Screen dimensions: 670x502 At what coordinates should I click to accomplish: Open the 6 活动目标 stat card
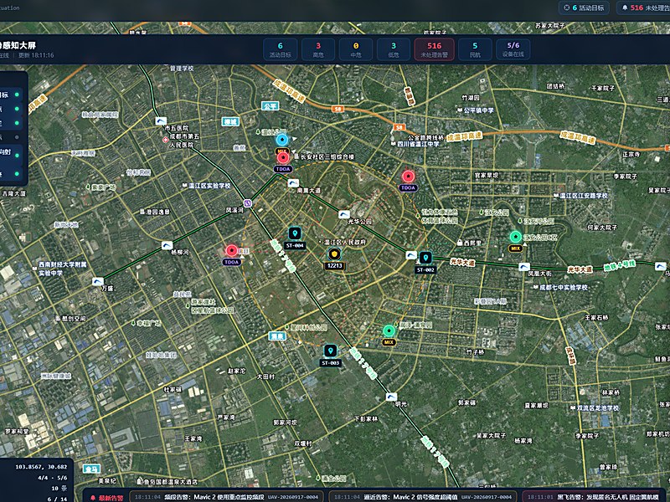coord(281,49)
